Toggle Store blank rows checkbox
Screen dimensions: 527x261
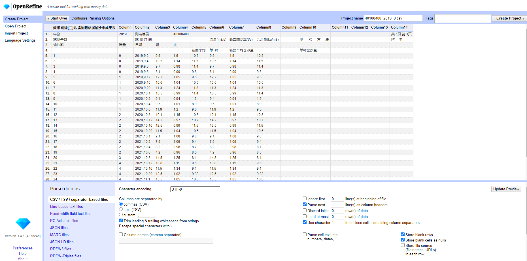403,234
